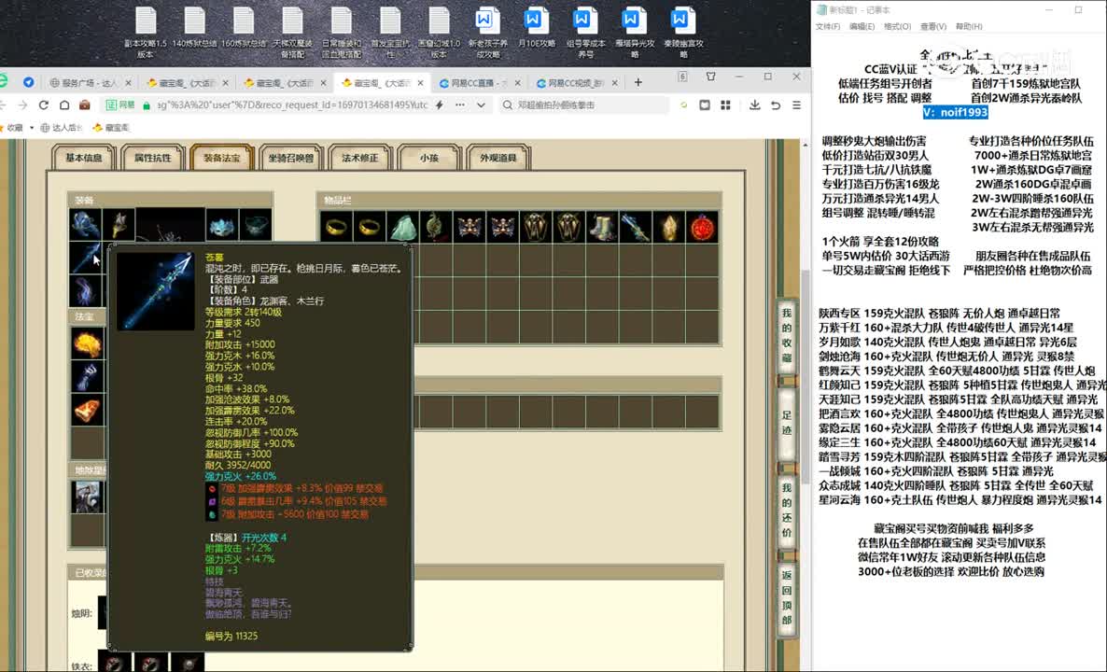Viewport: 1107px width, 672px height.
Task: Open the 法术修正 tab
Action: click(360, 158)
